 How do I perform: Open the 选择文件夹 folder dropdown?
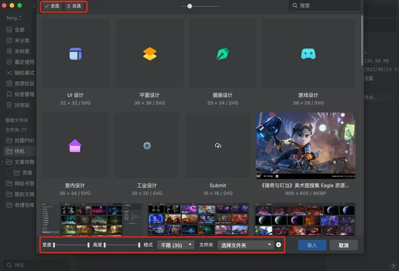coord(246,245)
